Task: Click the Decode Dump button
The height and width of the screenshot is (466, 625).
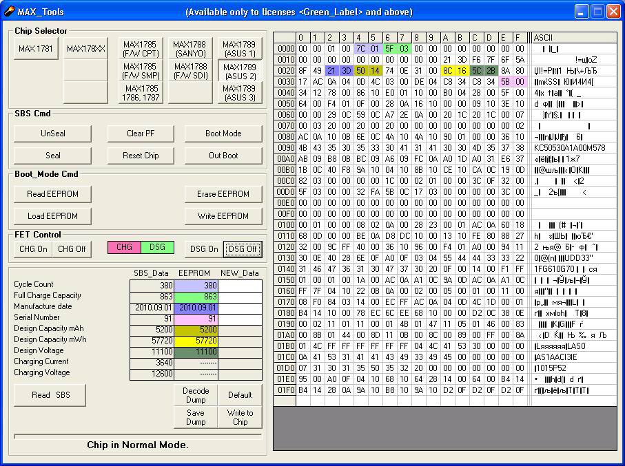Action: tap(196, 395)
